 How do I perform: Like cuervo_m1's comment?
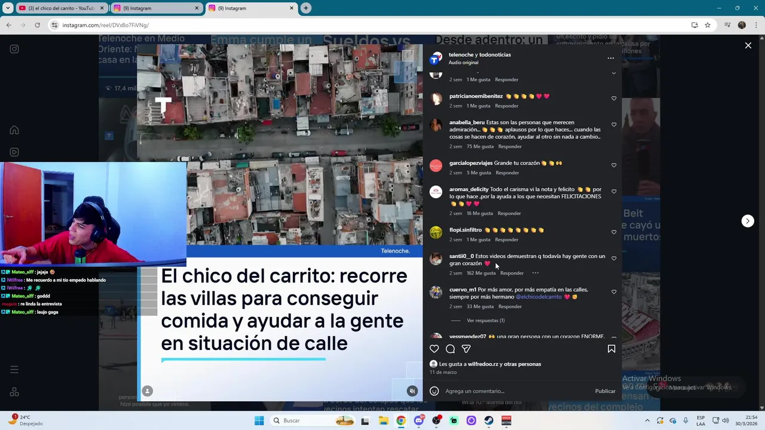[x=614, y=292]
